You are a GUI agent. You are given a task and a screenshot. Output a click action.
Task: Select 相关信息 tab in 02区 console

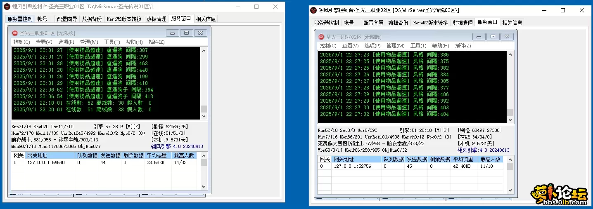pyautogui.click(x=512, y=23)
